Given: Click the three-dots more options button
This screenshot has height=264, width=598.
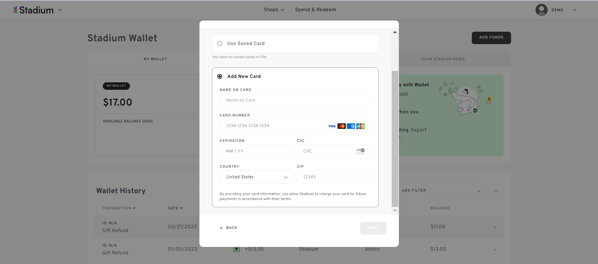Looking at the screenshot, I should tap(496, 191).
